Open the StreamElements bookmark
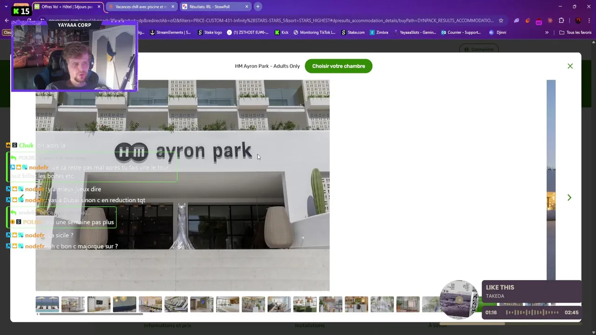This screenshot has width=596, height=335. tap(170, 33)
